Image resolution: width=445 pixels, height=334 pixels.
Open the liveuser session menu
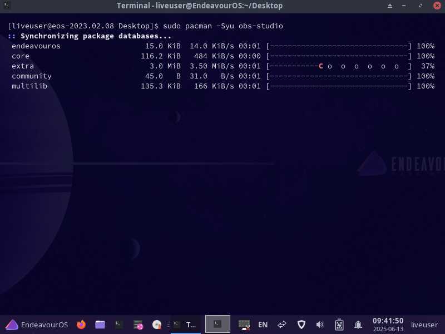(424, 325)
